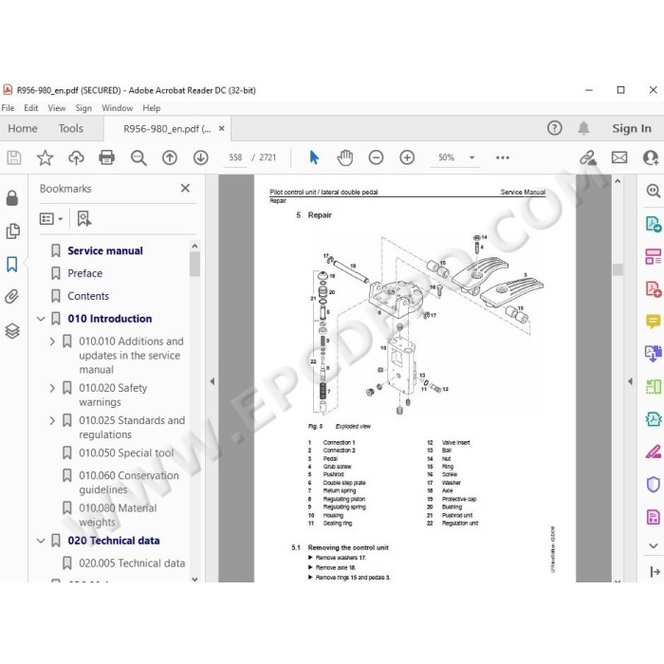Open the View menu
Screen dimensions: 664x664
57,108
